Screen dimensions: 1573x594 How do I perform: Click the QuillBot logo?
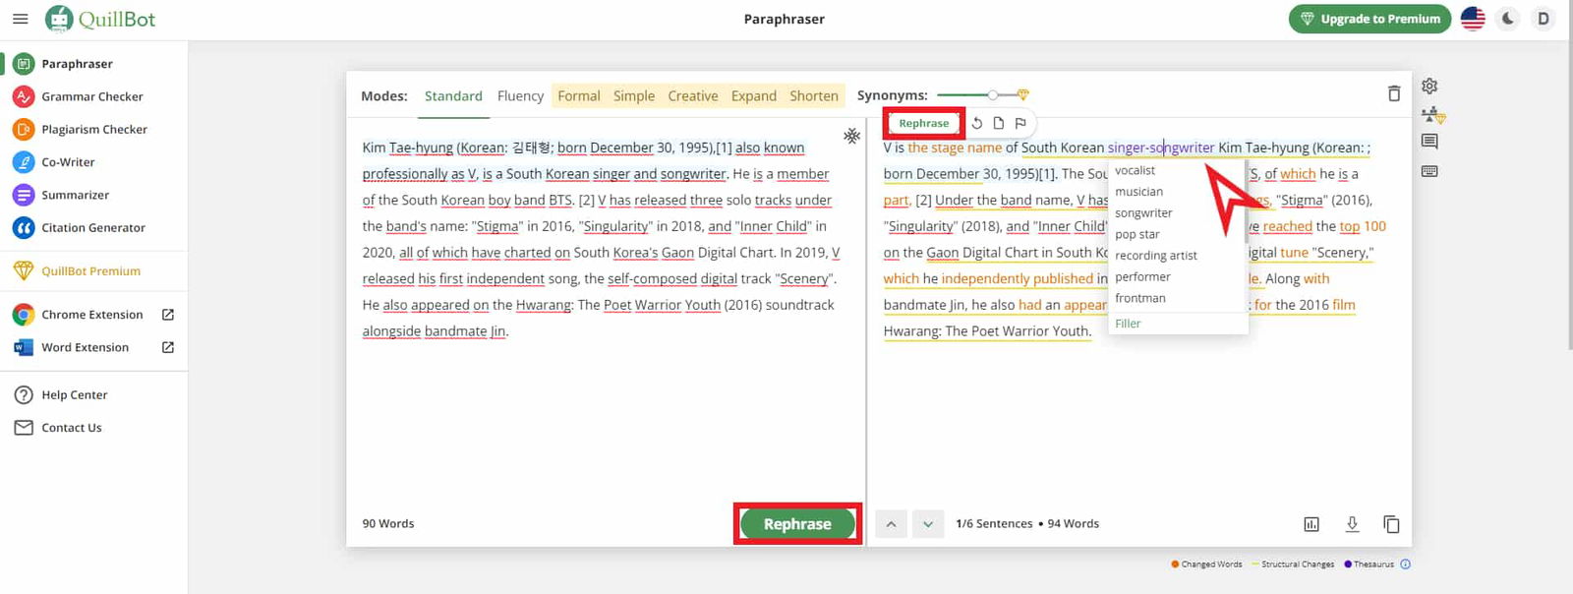click(x=100, y=19)
